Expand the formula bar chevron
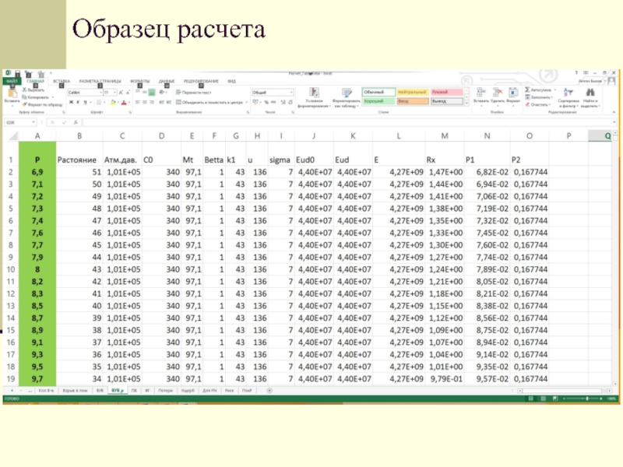623x467 pixels. (614, 122)
